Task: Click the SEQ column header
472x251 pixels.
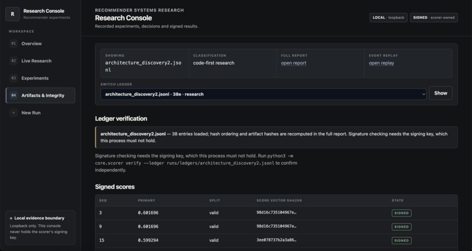Action: (x=102, y=200)
